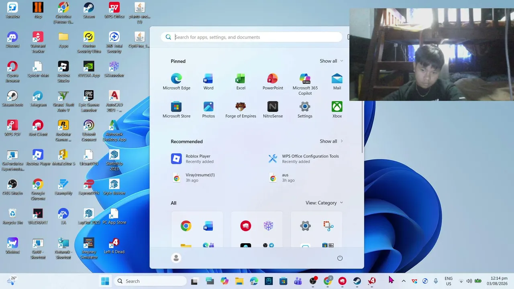Select the Ubisoft Connect desktop shortcut

click(89, 130)
